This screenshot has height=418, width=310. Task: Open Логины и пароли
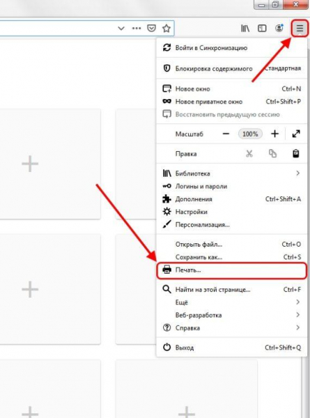tap(231, 186)
